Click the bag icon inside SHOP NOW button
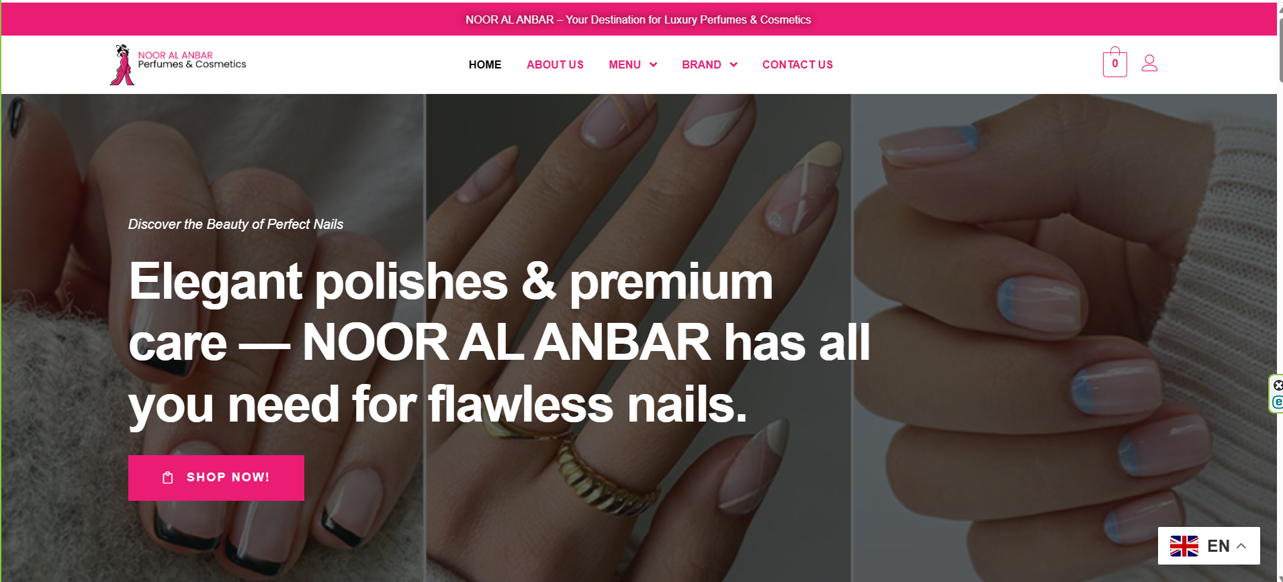 tap(168, 477)
